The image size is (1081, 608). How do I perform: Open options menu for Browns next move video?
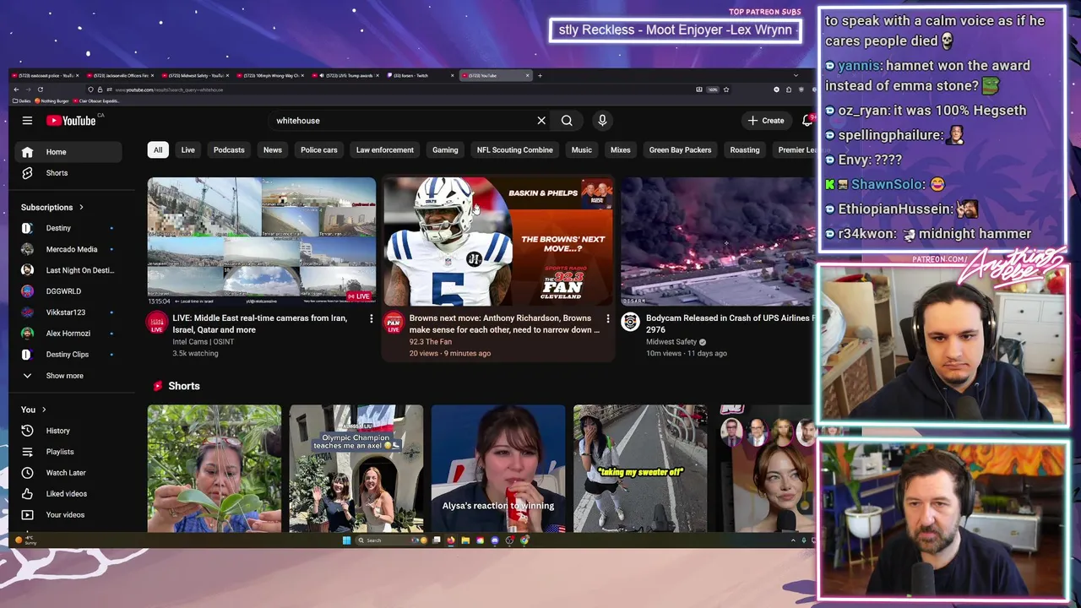pos(607,318)
